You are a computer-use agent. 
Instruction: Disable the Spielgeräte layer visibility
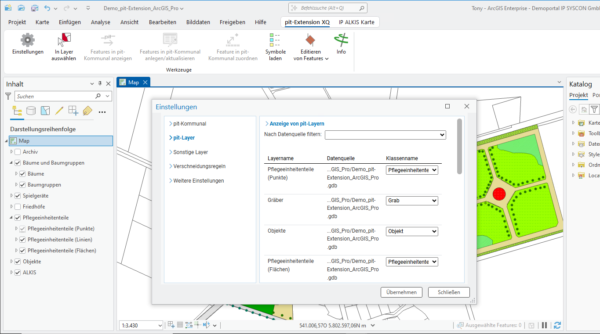[x=18, y=196]
